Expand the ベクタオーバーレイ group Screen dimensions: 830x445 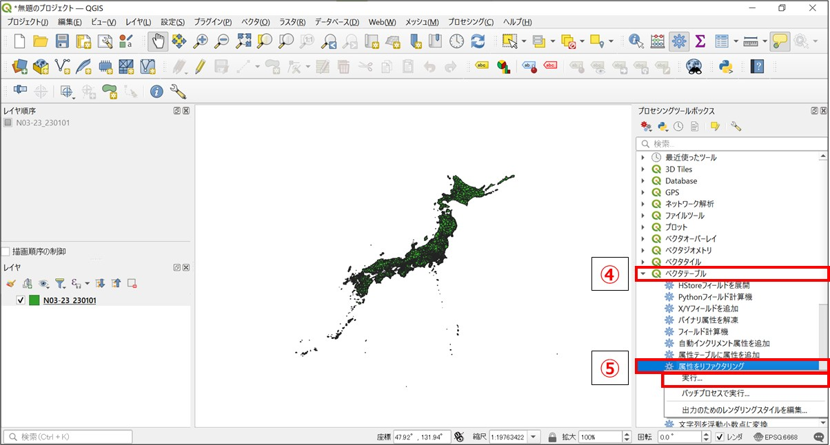tap(642, 239)
